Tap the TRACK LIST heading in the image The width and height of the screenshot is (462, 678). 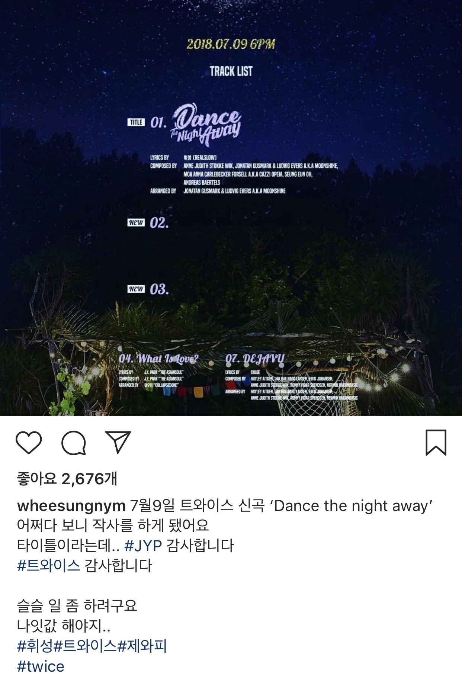pyautogui.click(x=231, y=71)
